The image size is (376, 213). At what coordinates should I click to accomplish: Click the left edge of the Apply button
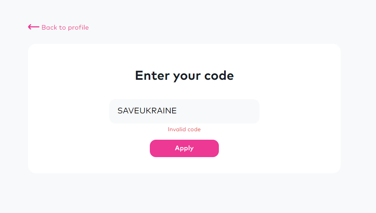click(x=153, y=148)
